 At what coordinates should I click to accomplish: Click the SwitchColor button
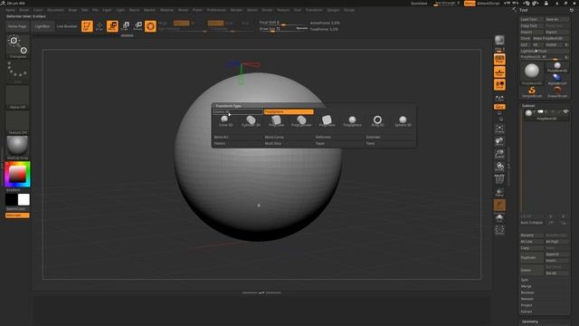click(17, 209)
